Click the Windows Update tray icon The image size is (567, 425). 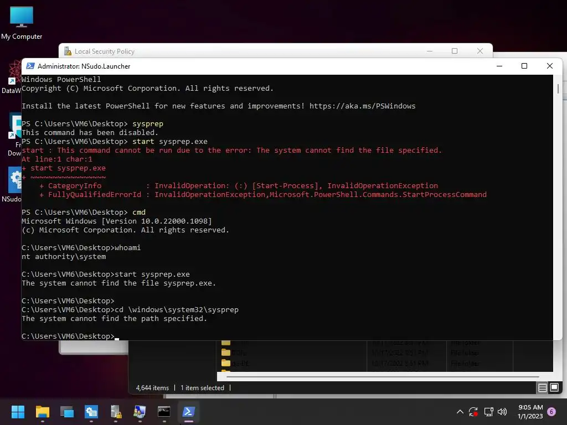pyautogui.click(x=473, y=412)
